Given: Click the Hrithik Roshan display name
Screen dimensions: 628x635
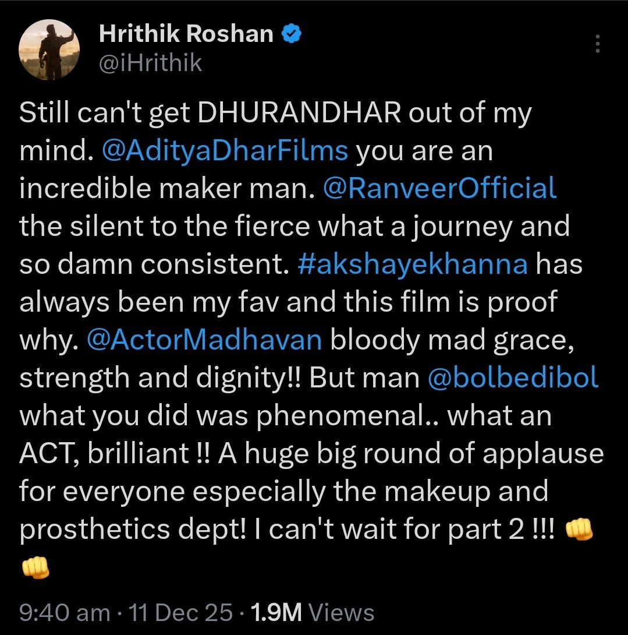Looking at the screenshot, I should [186, 35].
